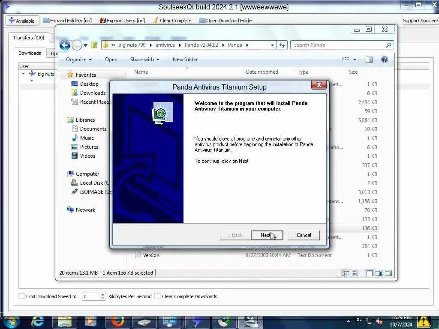Select Downloads under Favorites
The height and width of the screenshot is (329, 439).
(93, 93)
